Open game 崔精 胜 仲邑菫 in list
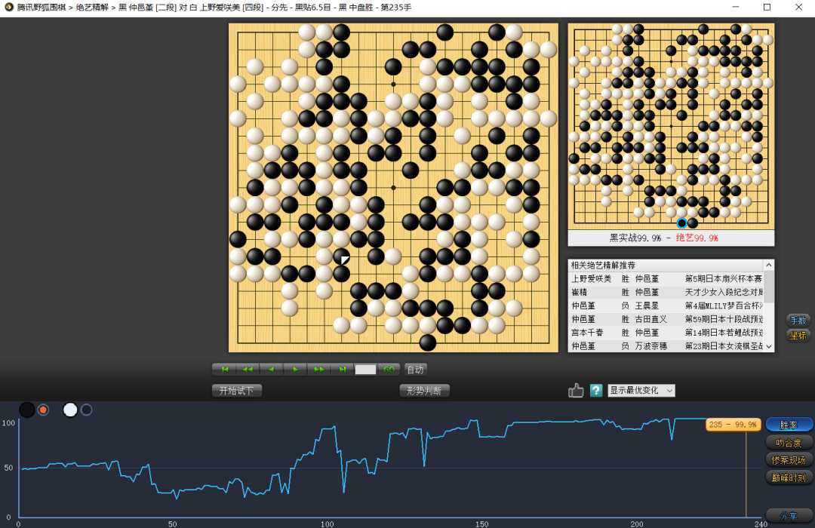This screenshot has height=528, width=815. tap(666, 292)
